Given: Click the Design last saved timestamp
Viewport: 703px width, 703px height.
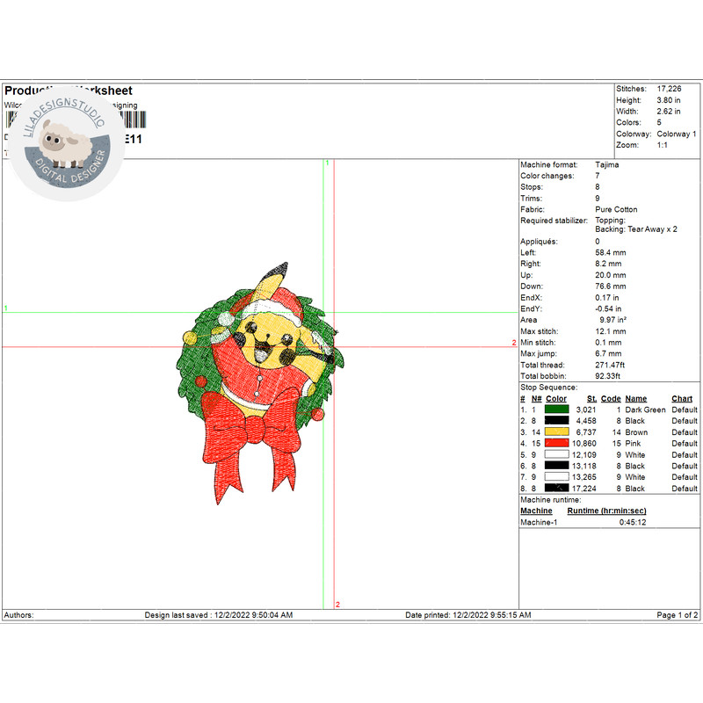Looking at the screenshot, I should point(219,615).
